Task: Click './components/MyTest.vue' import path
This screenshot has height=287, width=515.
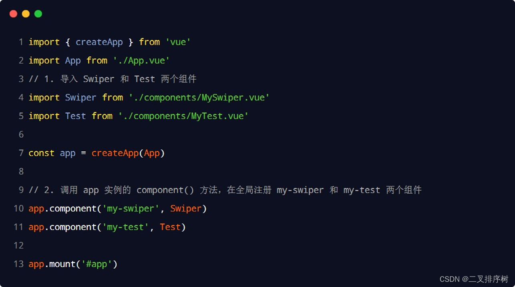Action: coord(183,116)
